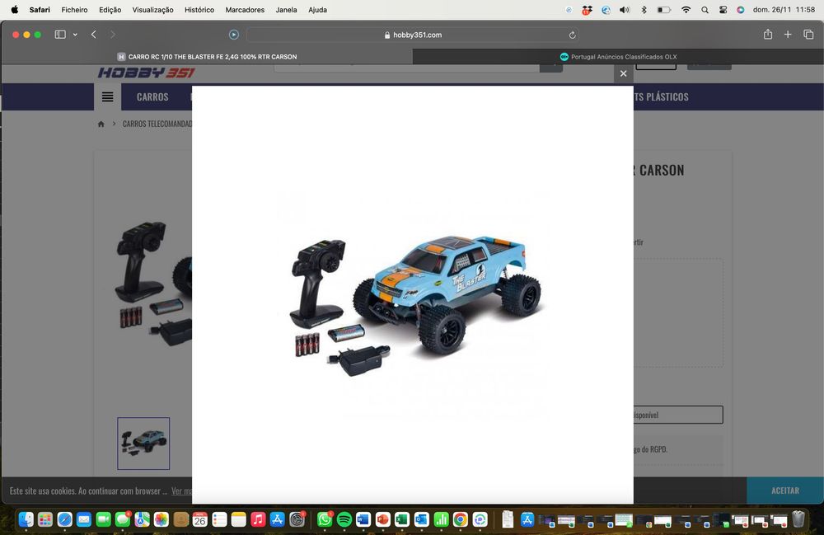The height and width of the screenshot is (535, 824).
Task: Click the date and time dom. 26/11
Action: pyautogui.click(x=784, y=9)
